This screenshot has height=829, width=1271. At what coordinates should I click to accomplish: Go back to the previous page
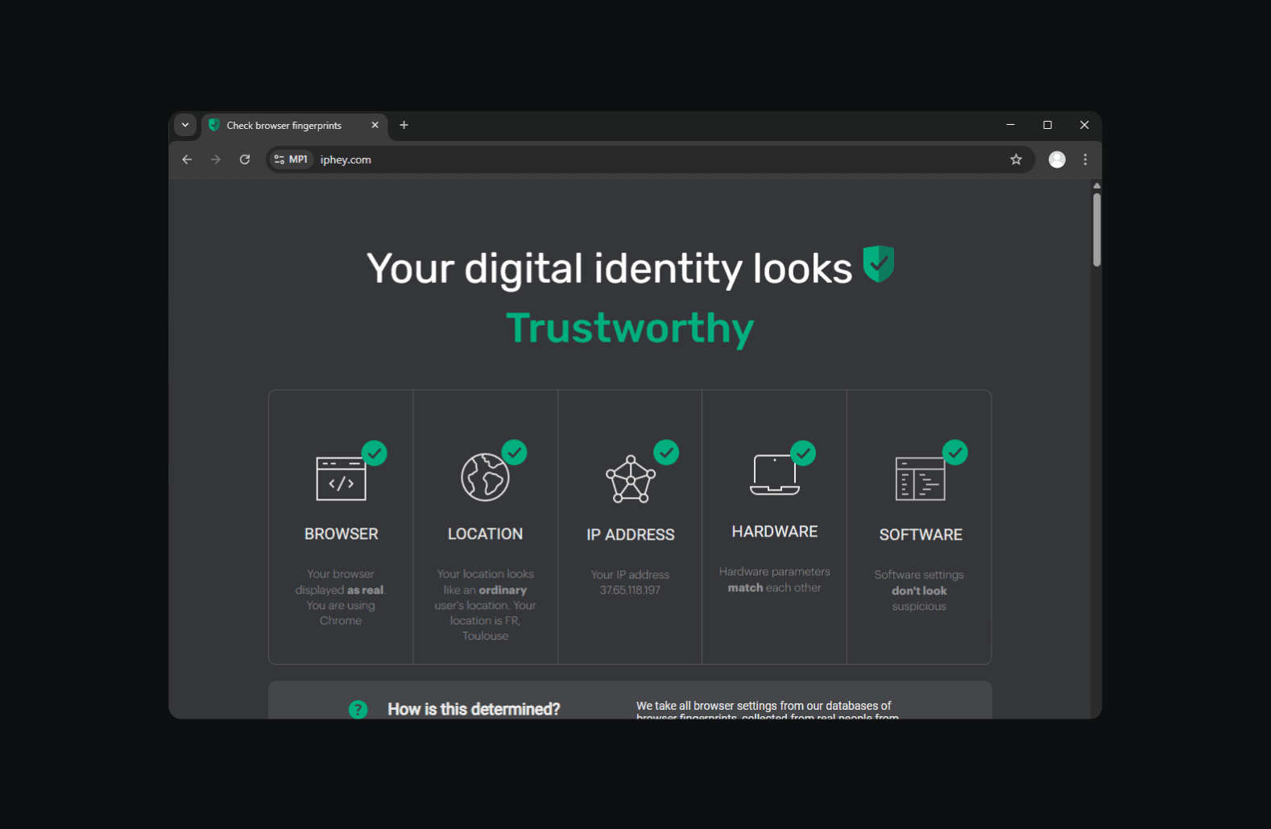187,160
